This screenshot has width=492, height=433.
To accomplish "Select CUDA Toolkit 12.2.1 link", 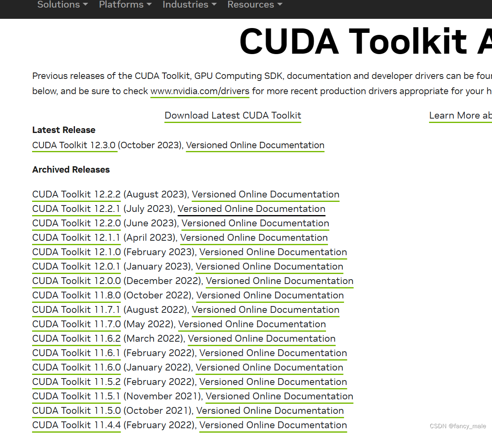I will [x=76, y=209].
